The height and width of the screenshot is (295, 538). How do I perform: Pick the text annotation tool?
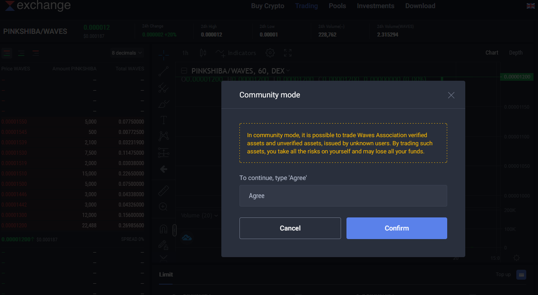(164, 120)
